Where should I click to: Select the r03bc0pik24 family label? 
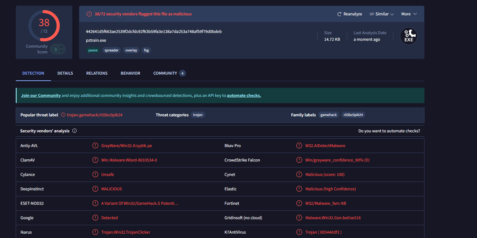(x=353, y=115)
